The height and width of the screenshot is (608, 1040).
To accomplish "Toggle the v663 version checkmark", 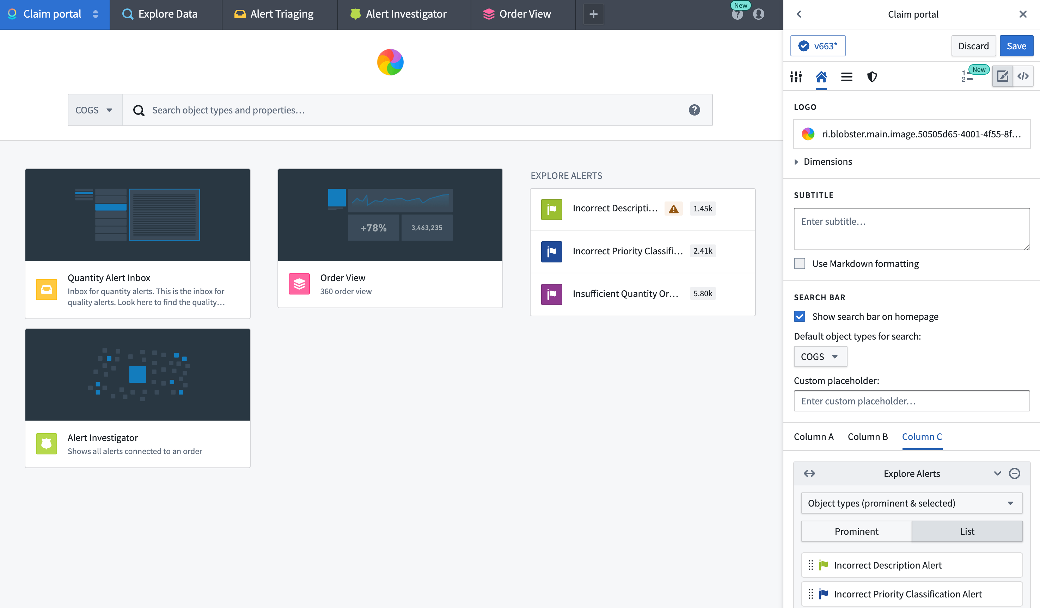I will point(805,45).
